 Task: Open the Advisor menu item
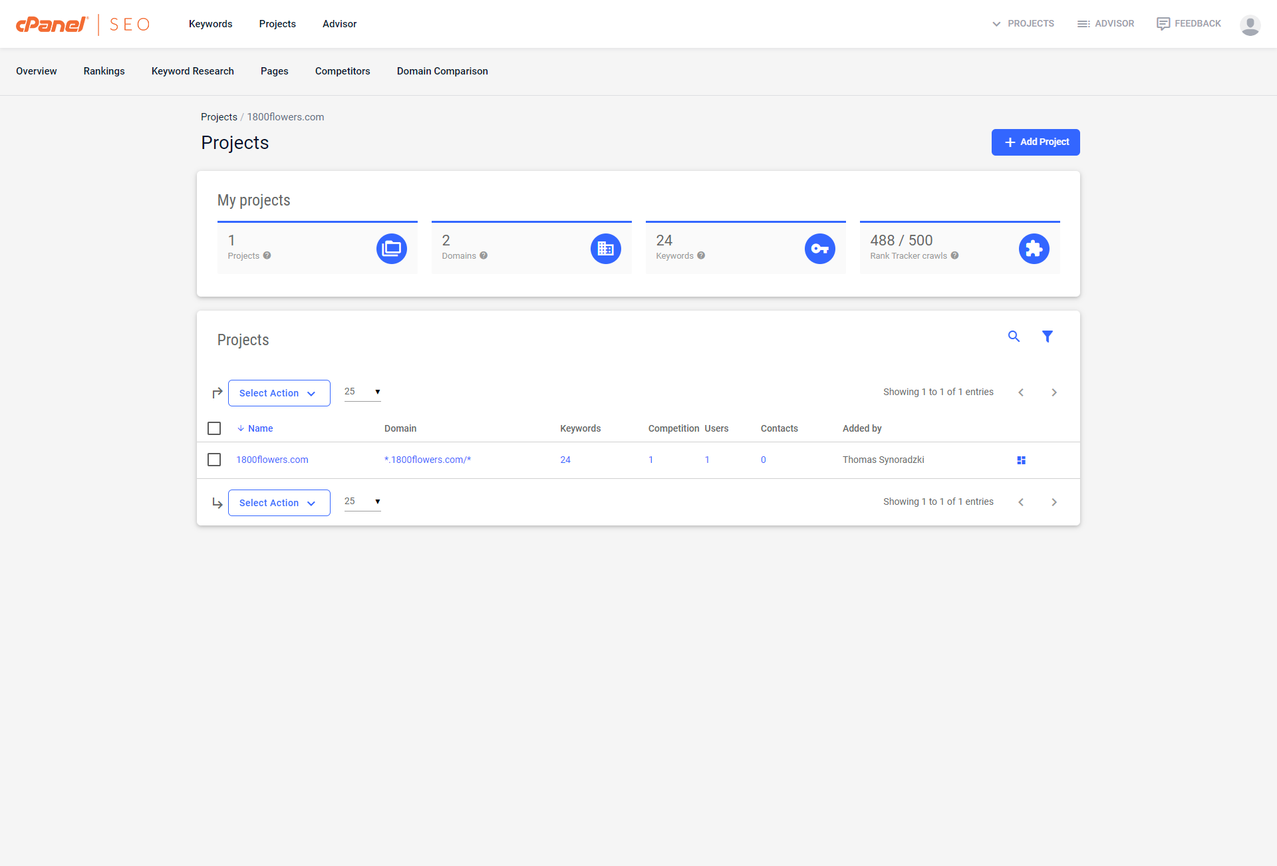coord(339,24)
